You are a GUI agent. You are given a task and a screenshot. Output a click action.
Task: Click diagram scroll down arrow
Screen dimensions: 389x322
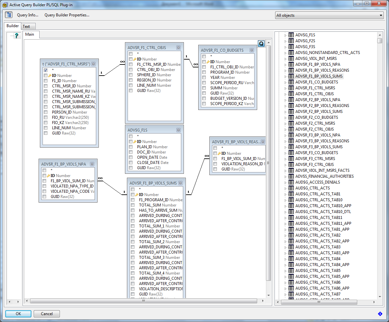pos(268,295)
